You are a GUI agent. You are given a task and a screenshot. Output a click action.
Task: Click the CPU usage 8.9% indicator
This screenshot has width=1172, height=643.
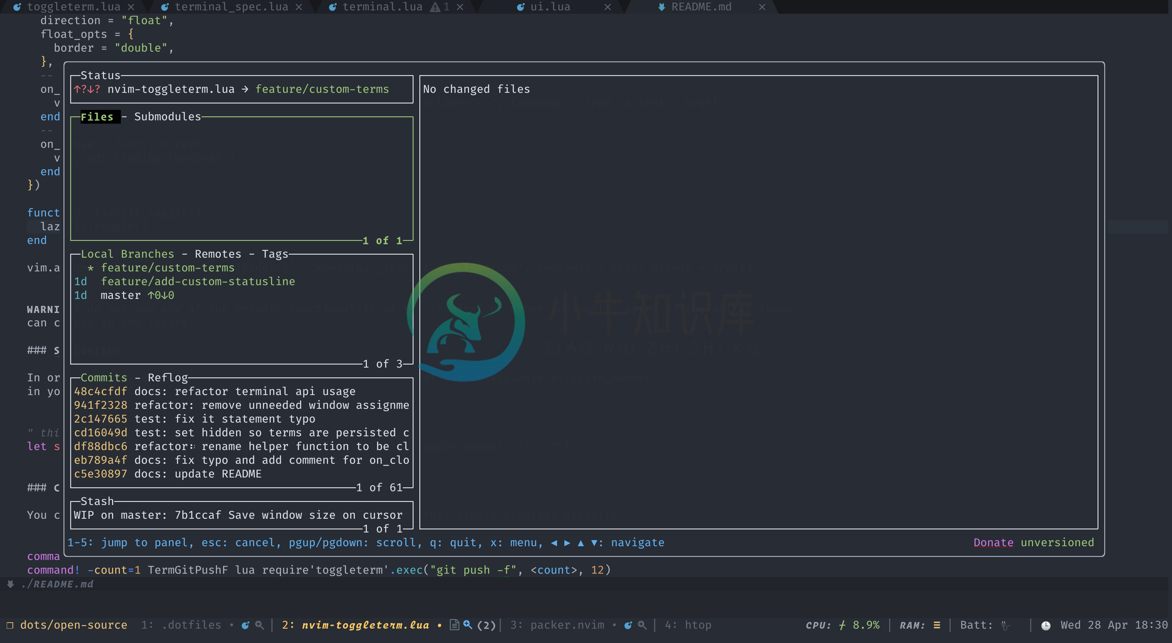(x=866, y=625)
